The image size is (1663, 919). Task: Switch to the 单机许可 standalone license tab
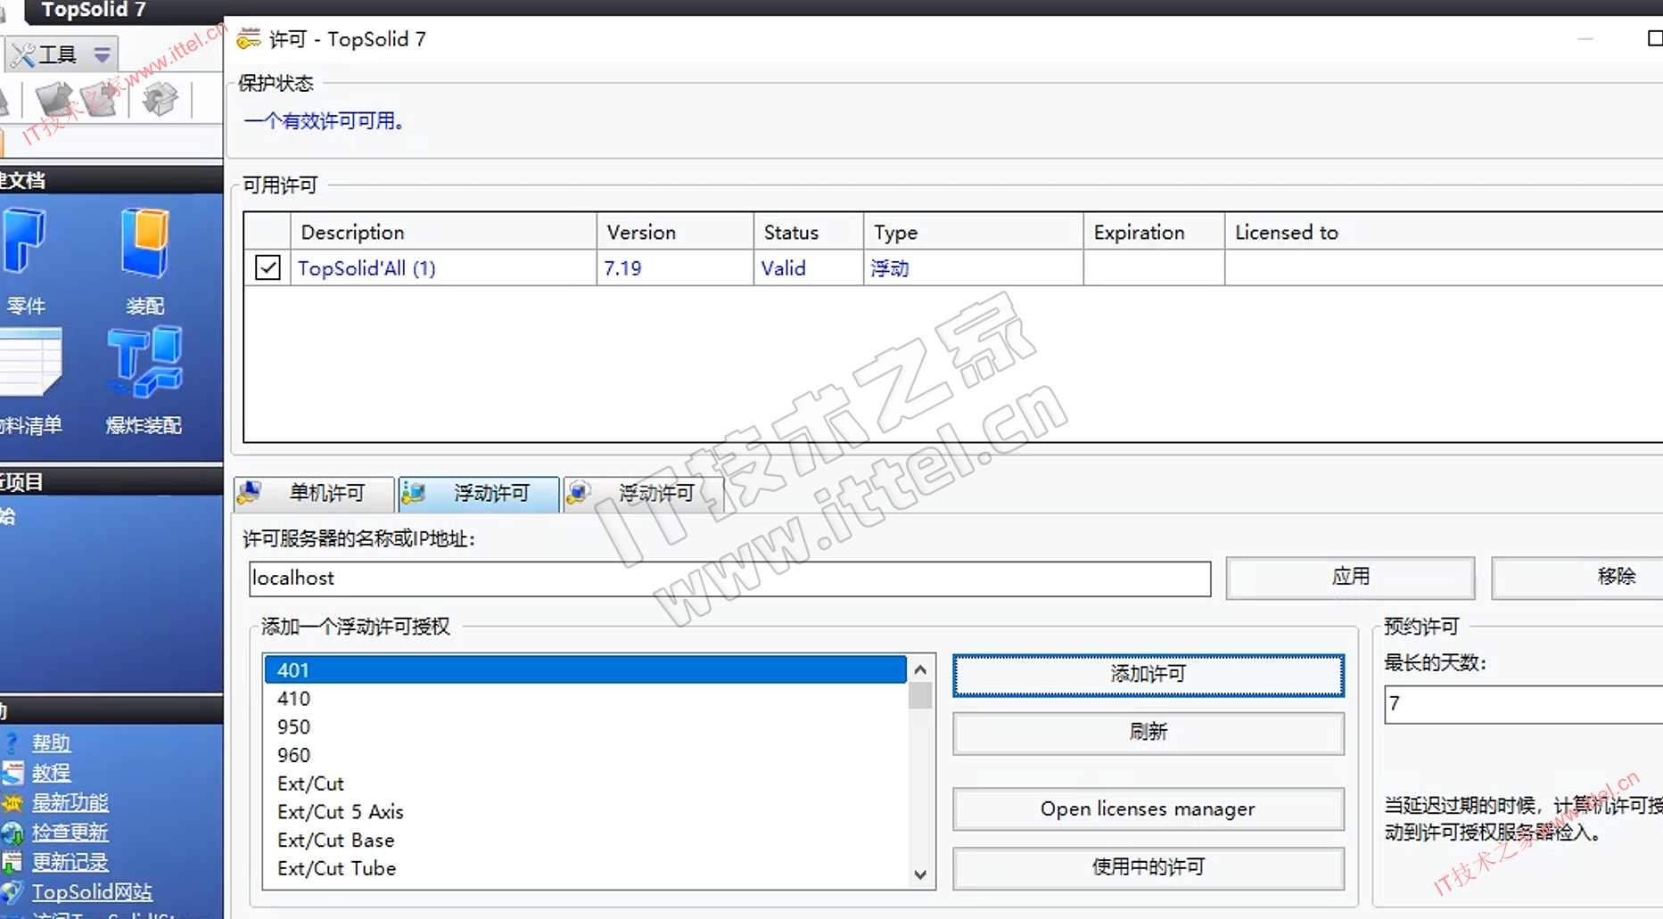click(x=314, y=493)
